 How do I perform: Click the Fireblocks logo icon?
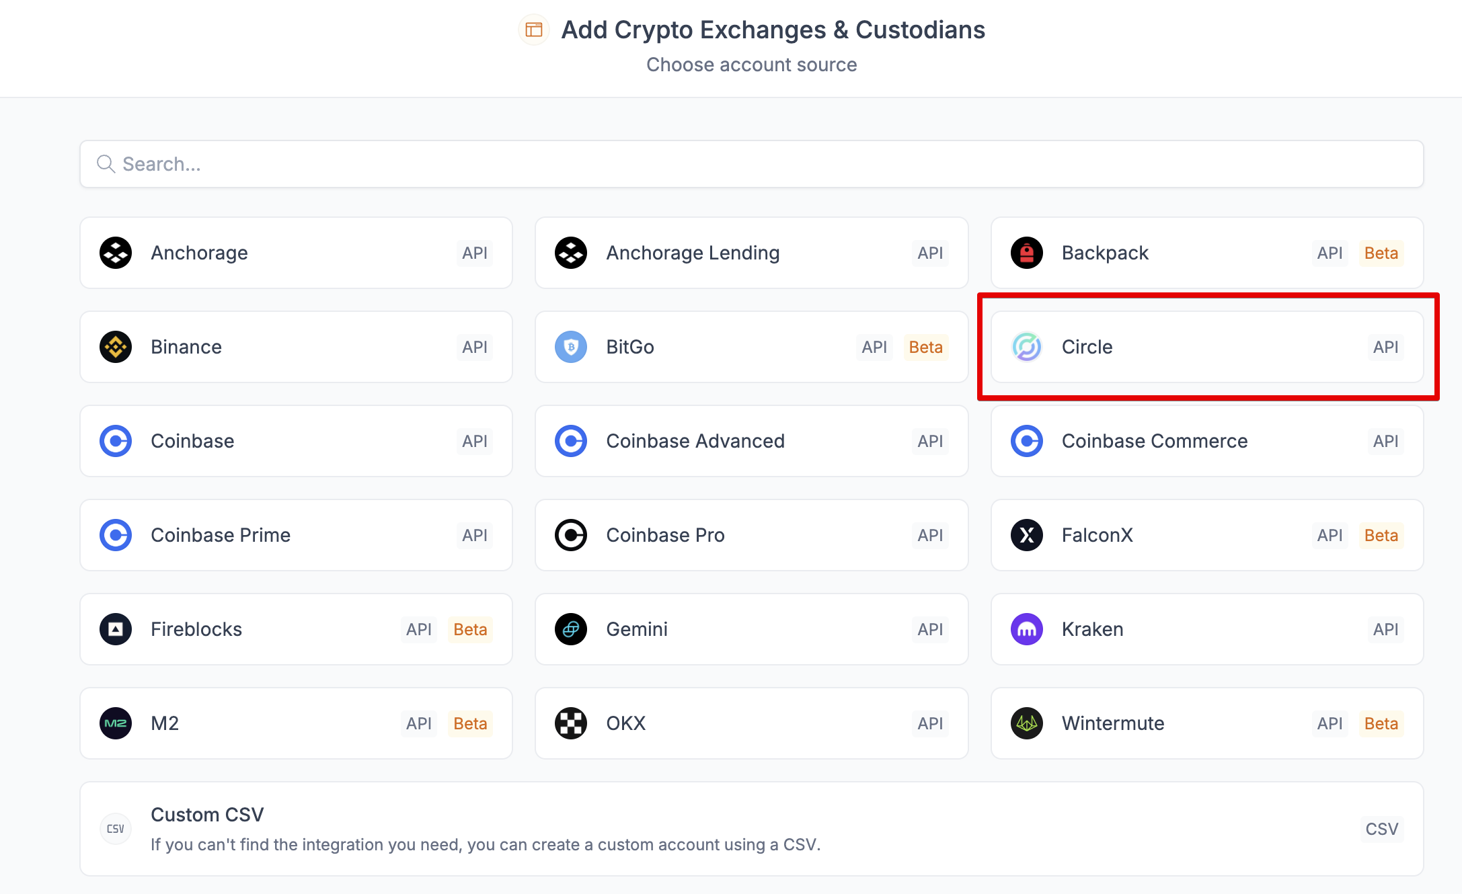click(116, 629)
